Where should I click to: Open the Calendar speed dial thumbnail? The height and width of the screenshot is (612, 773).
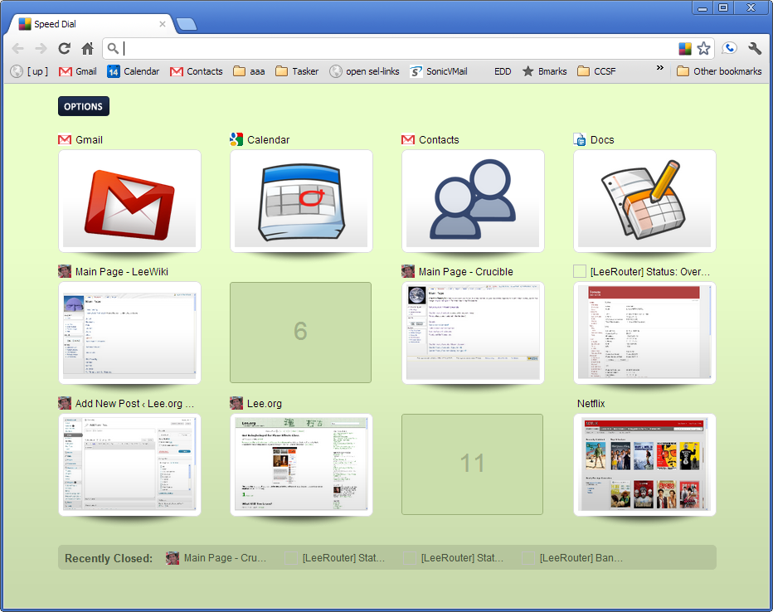pos(301,201)
